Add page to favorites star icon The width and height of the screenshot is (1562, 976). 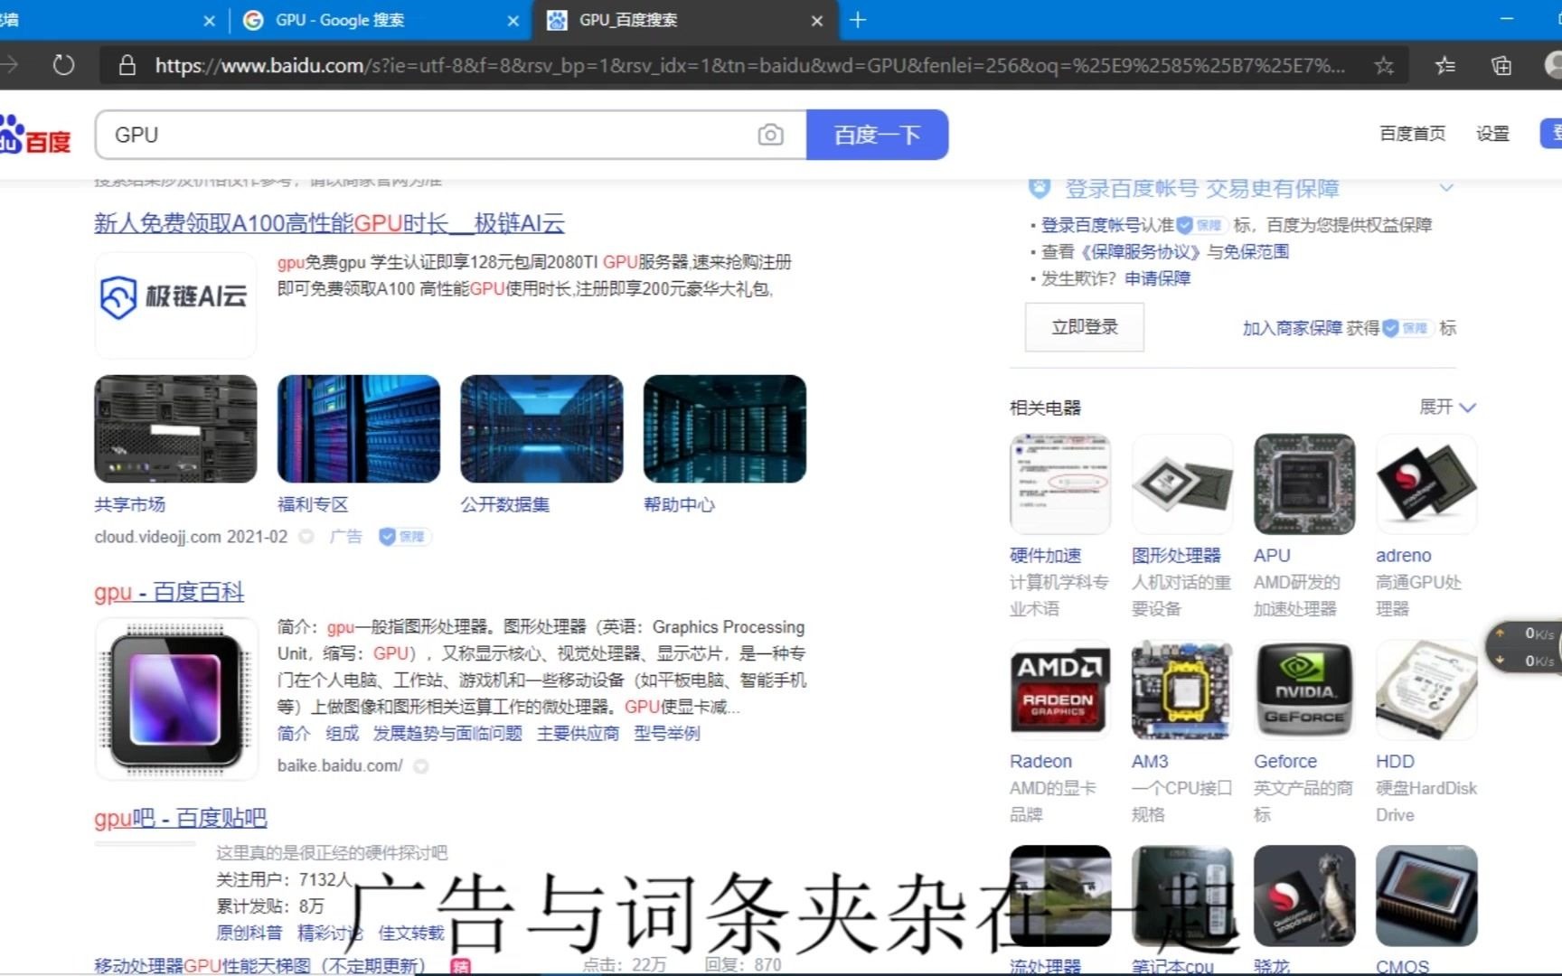(x=1384, y=65)
